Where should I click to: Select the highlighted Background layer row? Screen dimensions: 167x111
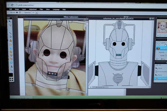point(161,48)
